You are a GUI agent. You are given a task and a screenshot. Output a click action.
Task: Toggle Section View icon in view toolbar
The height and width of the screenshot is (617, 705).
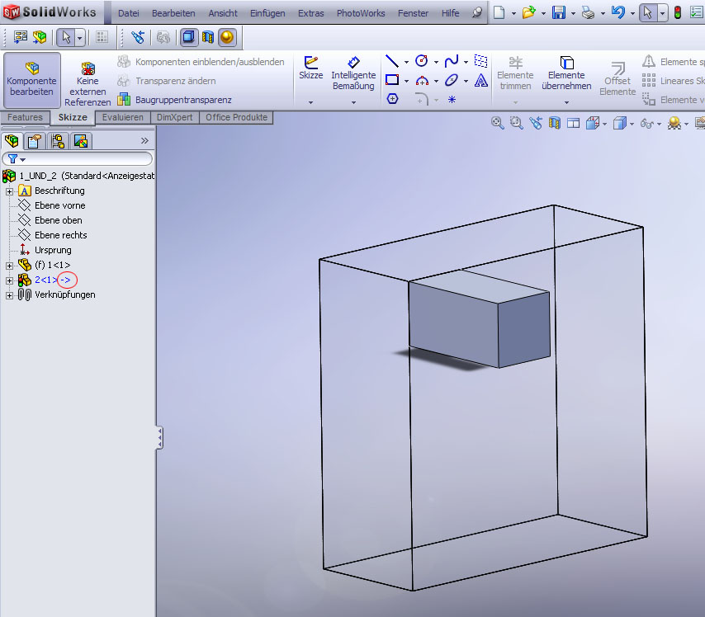click(x=555, y=123)
